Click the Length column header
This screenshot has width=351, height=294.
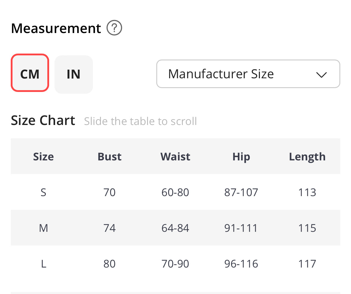307,157
